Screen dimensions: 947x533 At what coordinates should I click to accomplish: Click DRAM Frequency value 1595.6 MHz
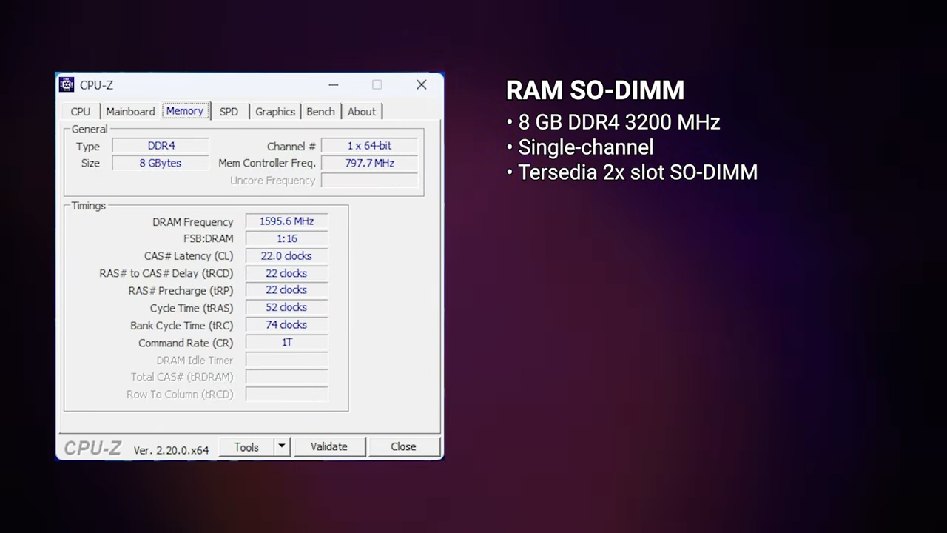(286, 221)
